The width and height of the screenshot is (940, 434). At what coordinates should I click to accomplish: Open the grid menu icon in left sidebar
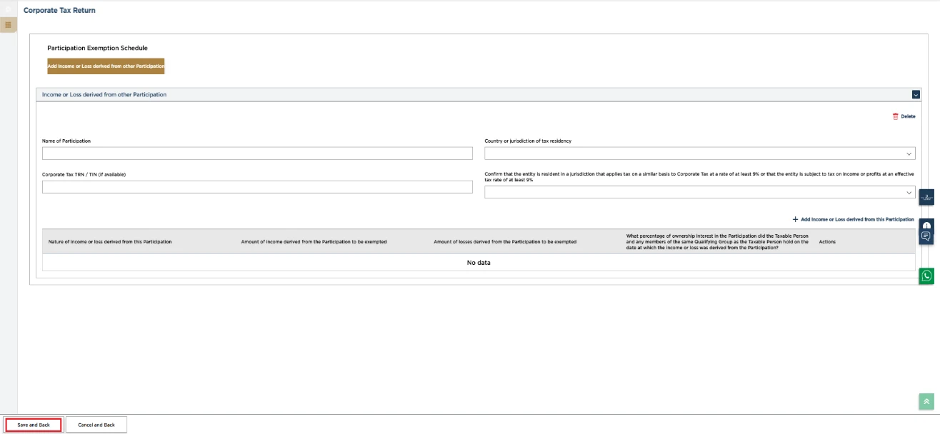coord(8,25)
